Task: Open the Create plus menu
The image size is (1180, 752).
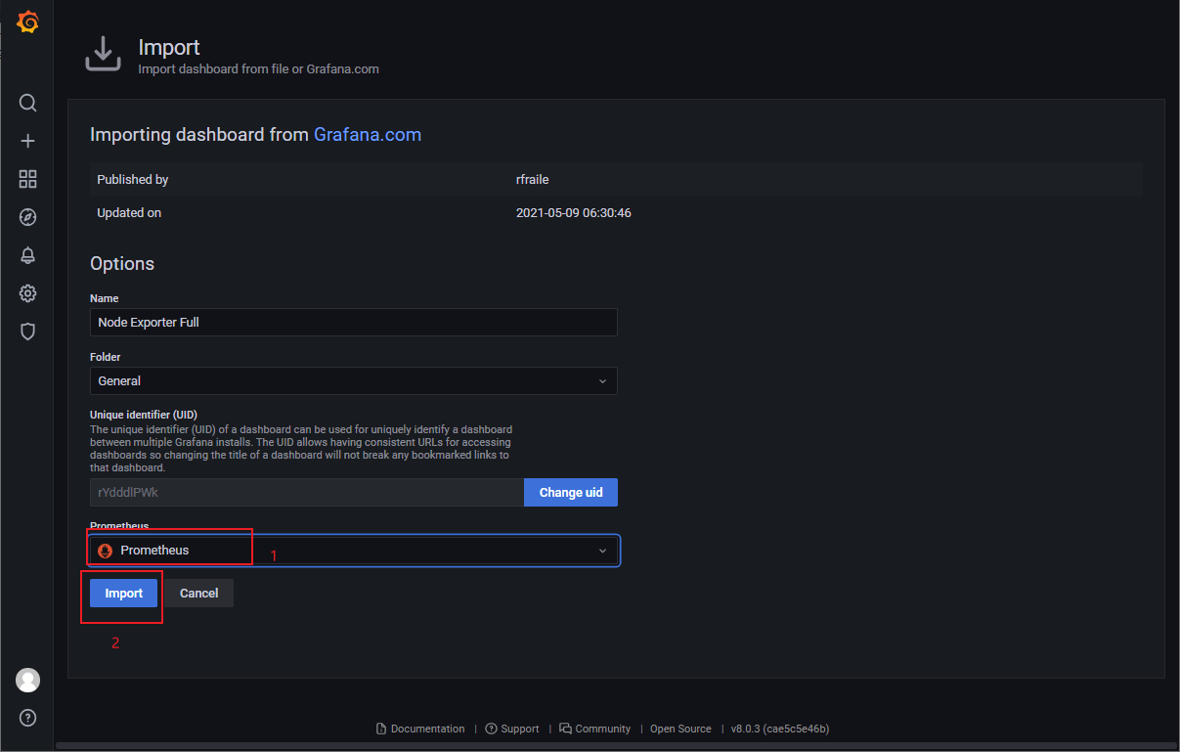Action: pos(27,141)
